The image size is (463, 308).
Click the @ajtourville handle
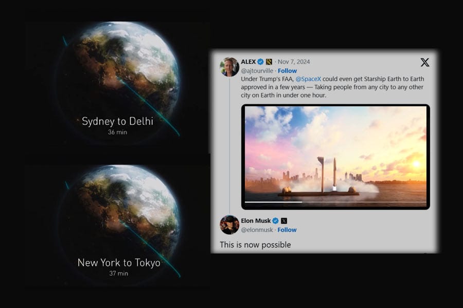pyautogui.click(x=257, y=71)
